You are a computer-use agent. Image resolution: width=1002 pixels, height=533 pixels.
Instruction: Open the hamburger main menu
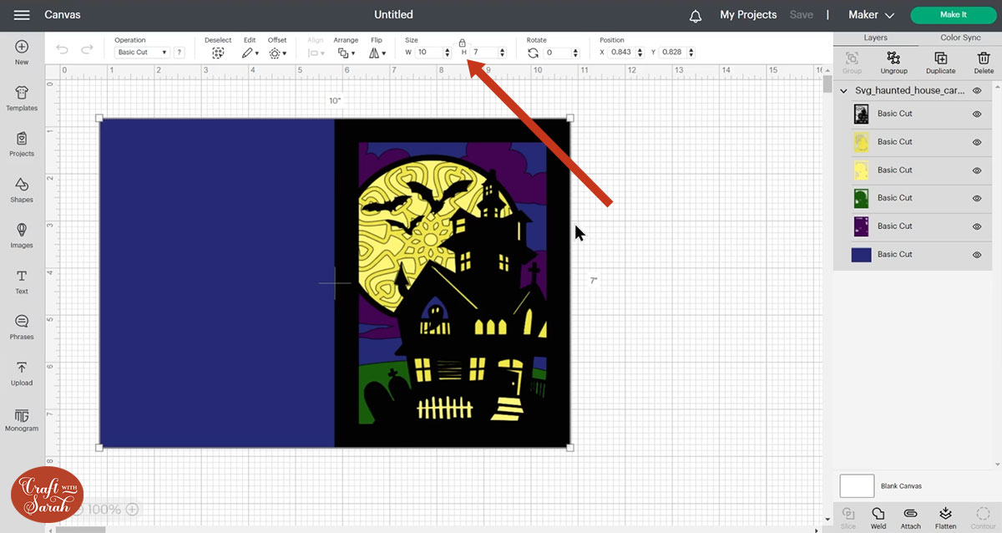(x=22, y=15)
